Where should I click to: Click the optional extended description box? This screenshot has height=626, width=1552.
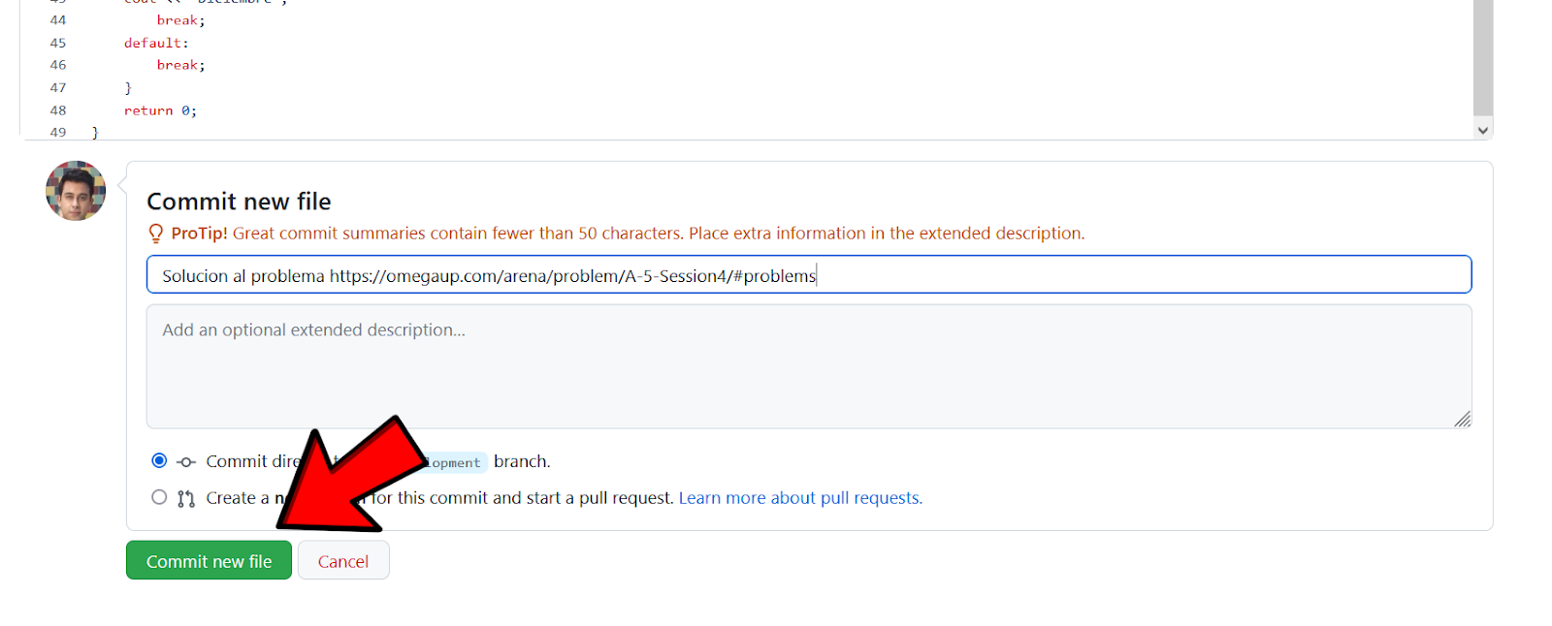[808, 366]
